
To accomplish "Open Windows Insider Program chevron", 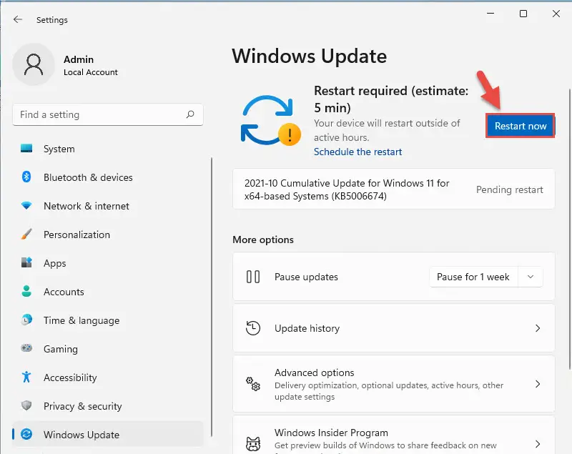I will click(x=538, y=443).
